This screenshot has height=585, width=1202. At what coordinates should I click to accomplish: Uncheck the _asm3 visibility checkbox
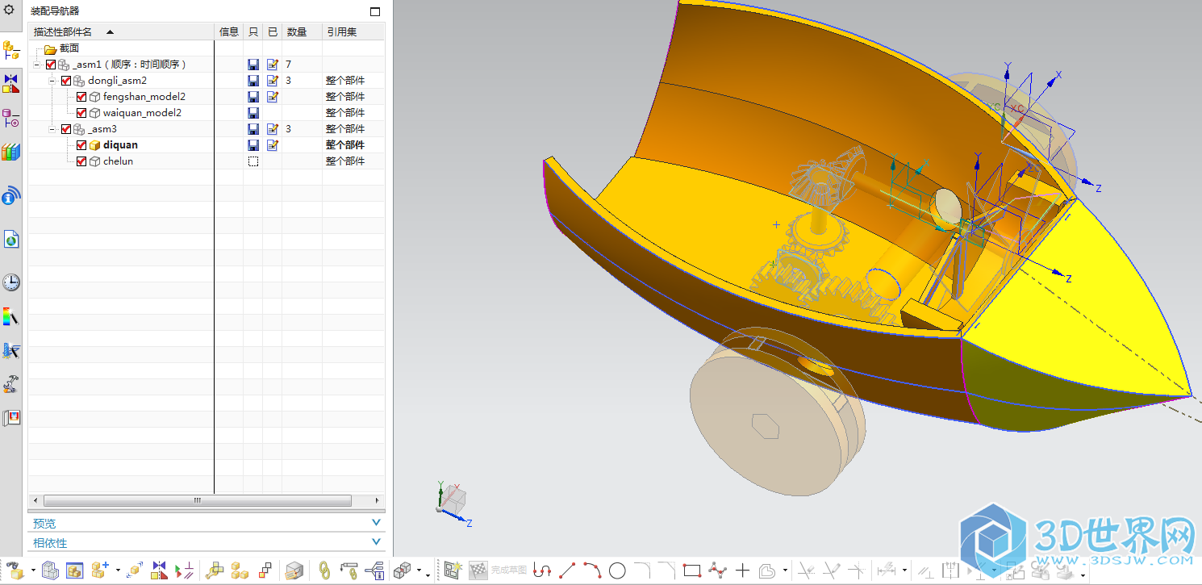(66, 129)
